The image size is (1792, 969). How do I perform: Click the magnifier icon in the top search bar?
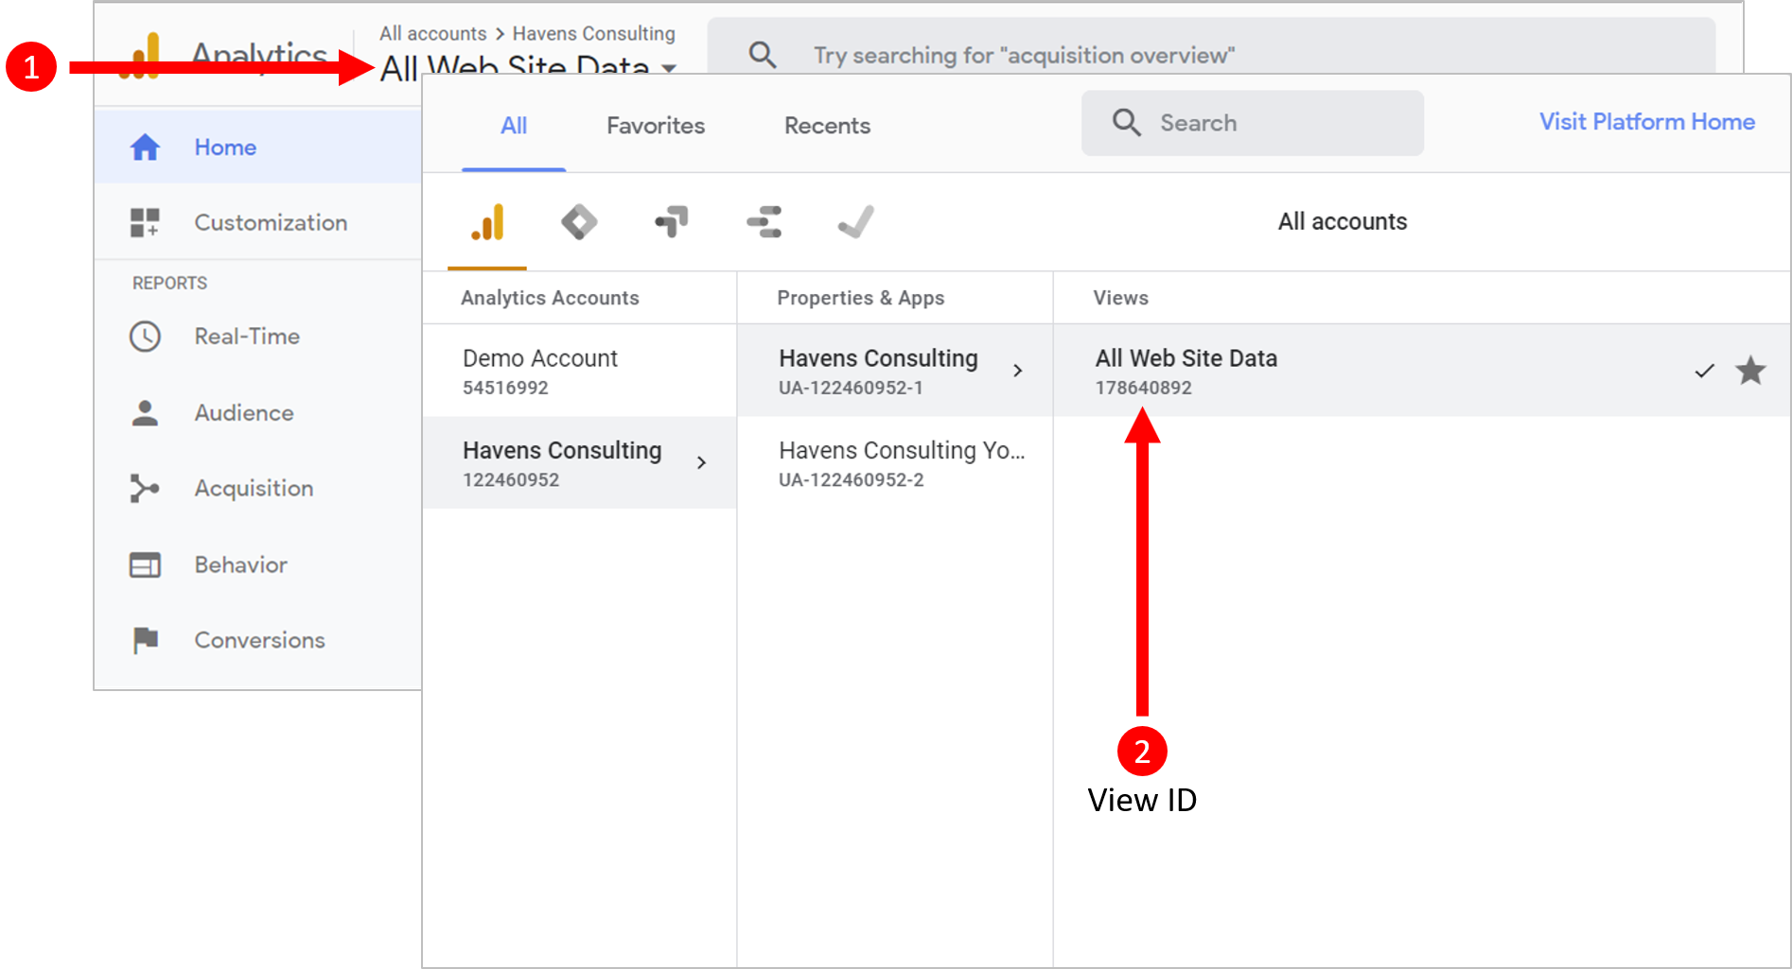coord(763,55)
